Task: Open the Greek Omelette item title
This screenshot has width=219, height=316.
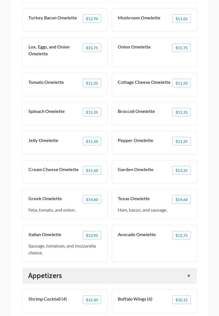Action: 45,198
